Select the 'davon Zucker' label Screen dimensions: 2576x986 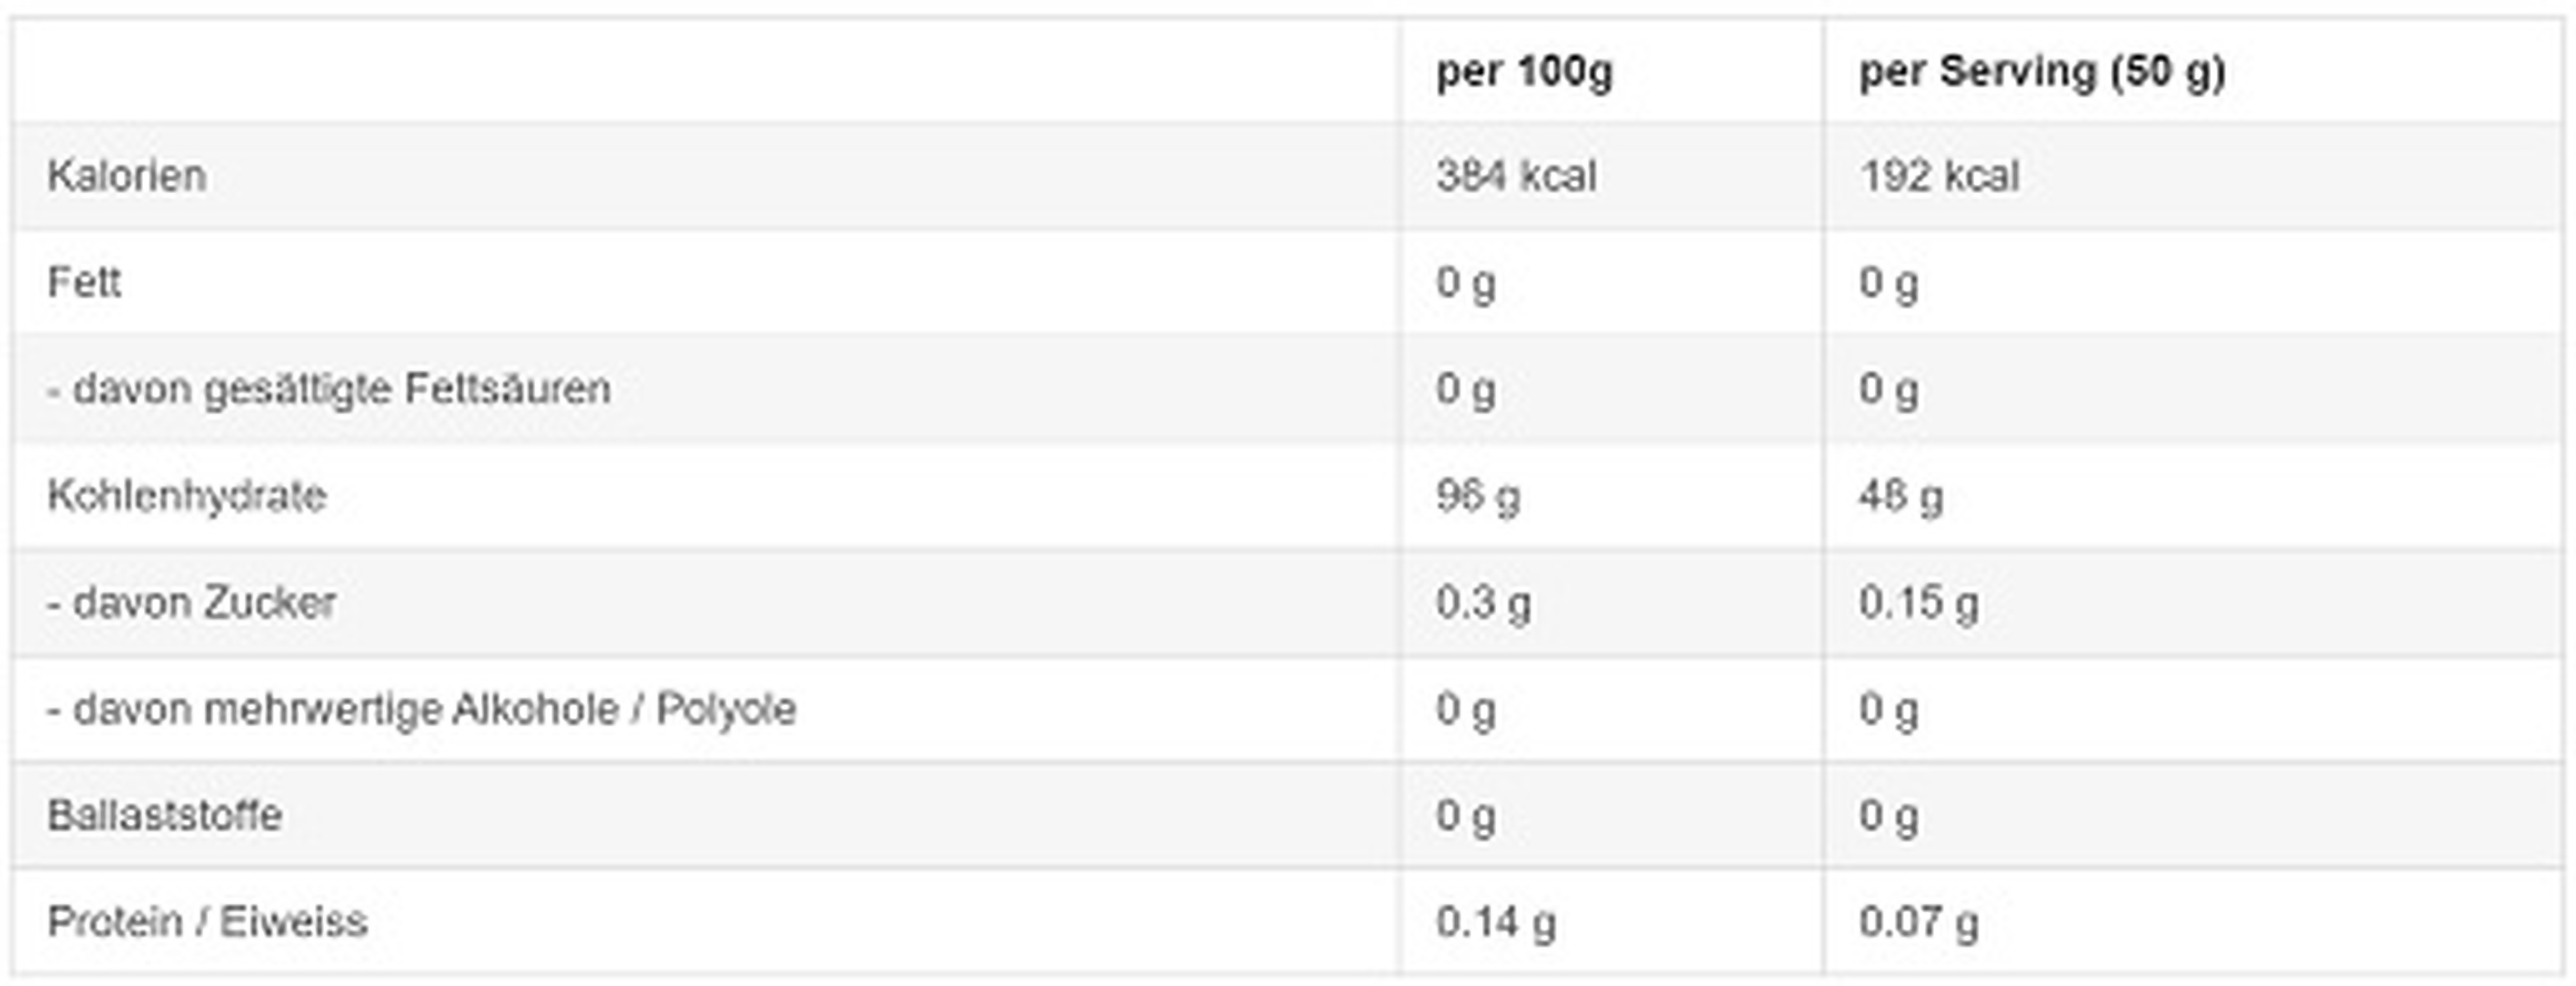pos(191,603)
